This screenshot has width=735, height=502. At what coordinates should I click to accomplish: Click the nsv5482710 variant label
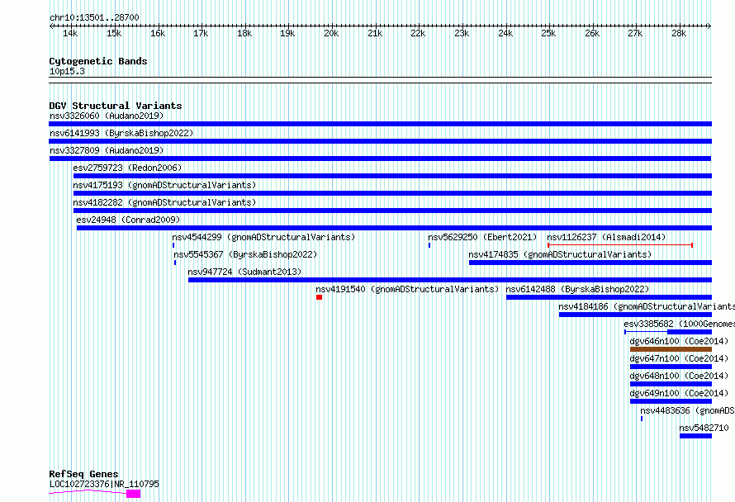pos(704,428)
